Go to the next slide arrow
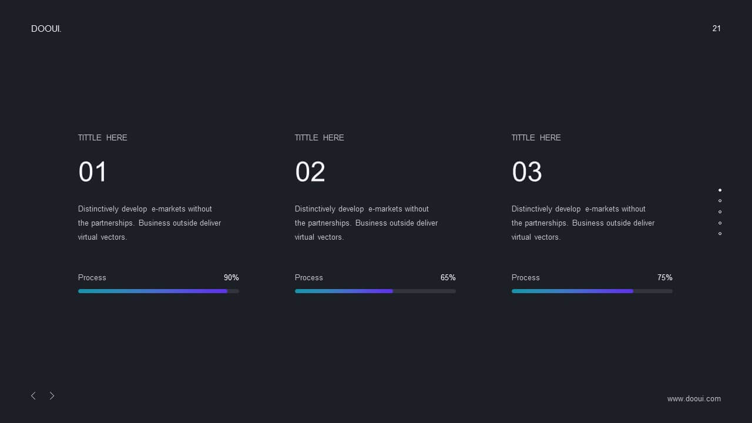752x423 pixels. 52,396
